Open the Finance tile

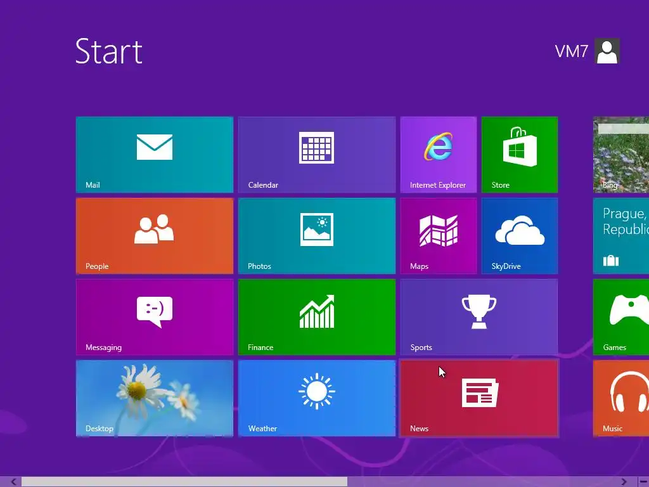tap(317, 317)
